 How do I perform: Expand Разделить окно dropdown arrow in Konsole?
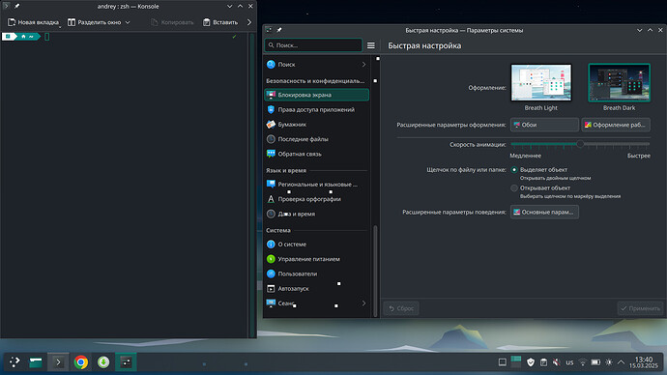pyautogui.click(x=128, y=22)
